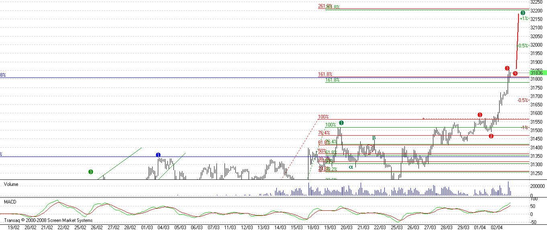Click price axis value 32200

click(x=537, y=10)
